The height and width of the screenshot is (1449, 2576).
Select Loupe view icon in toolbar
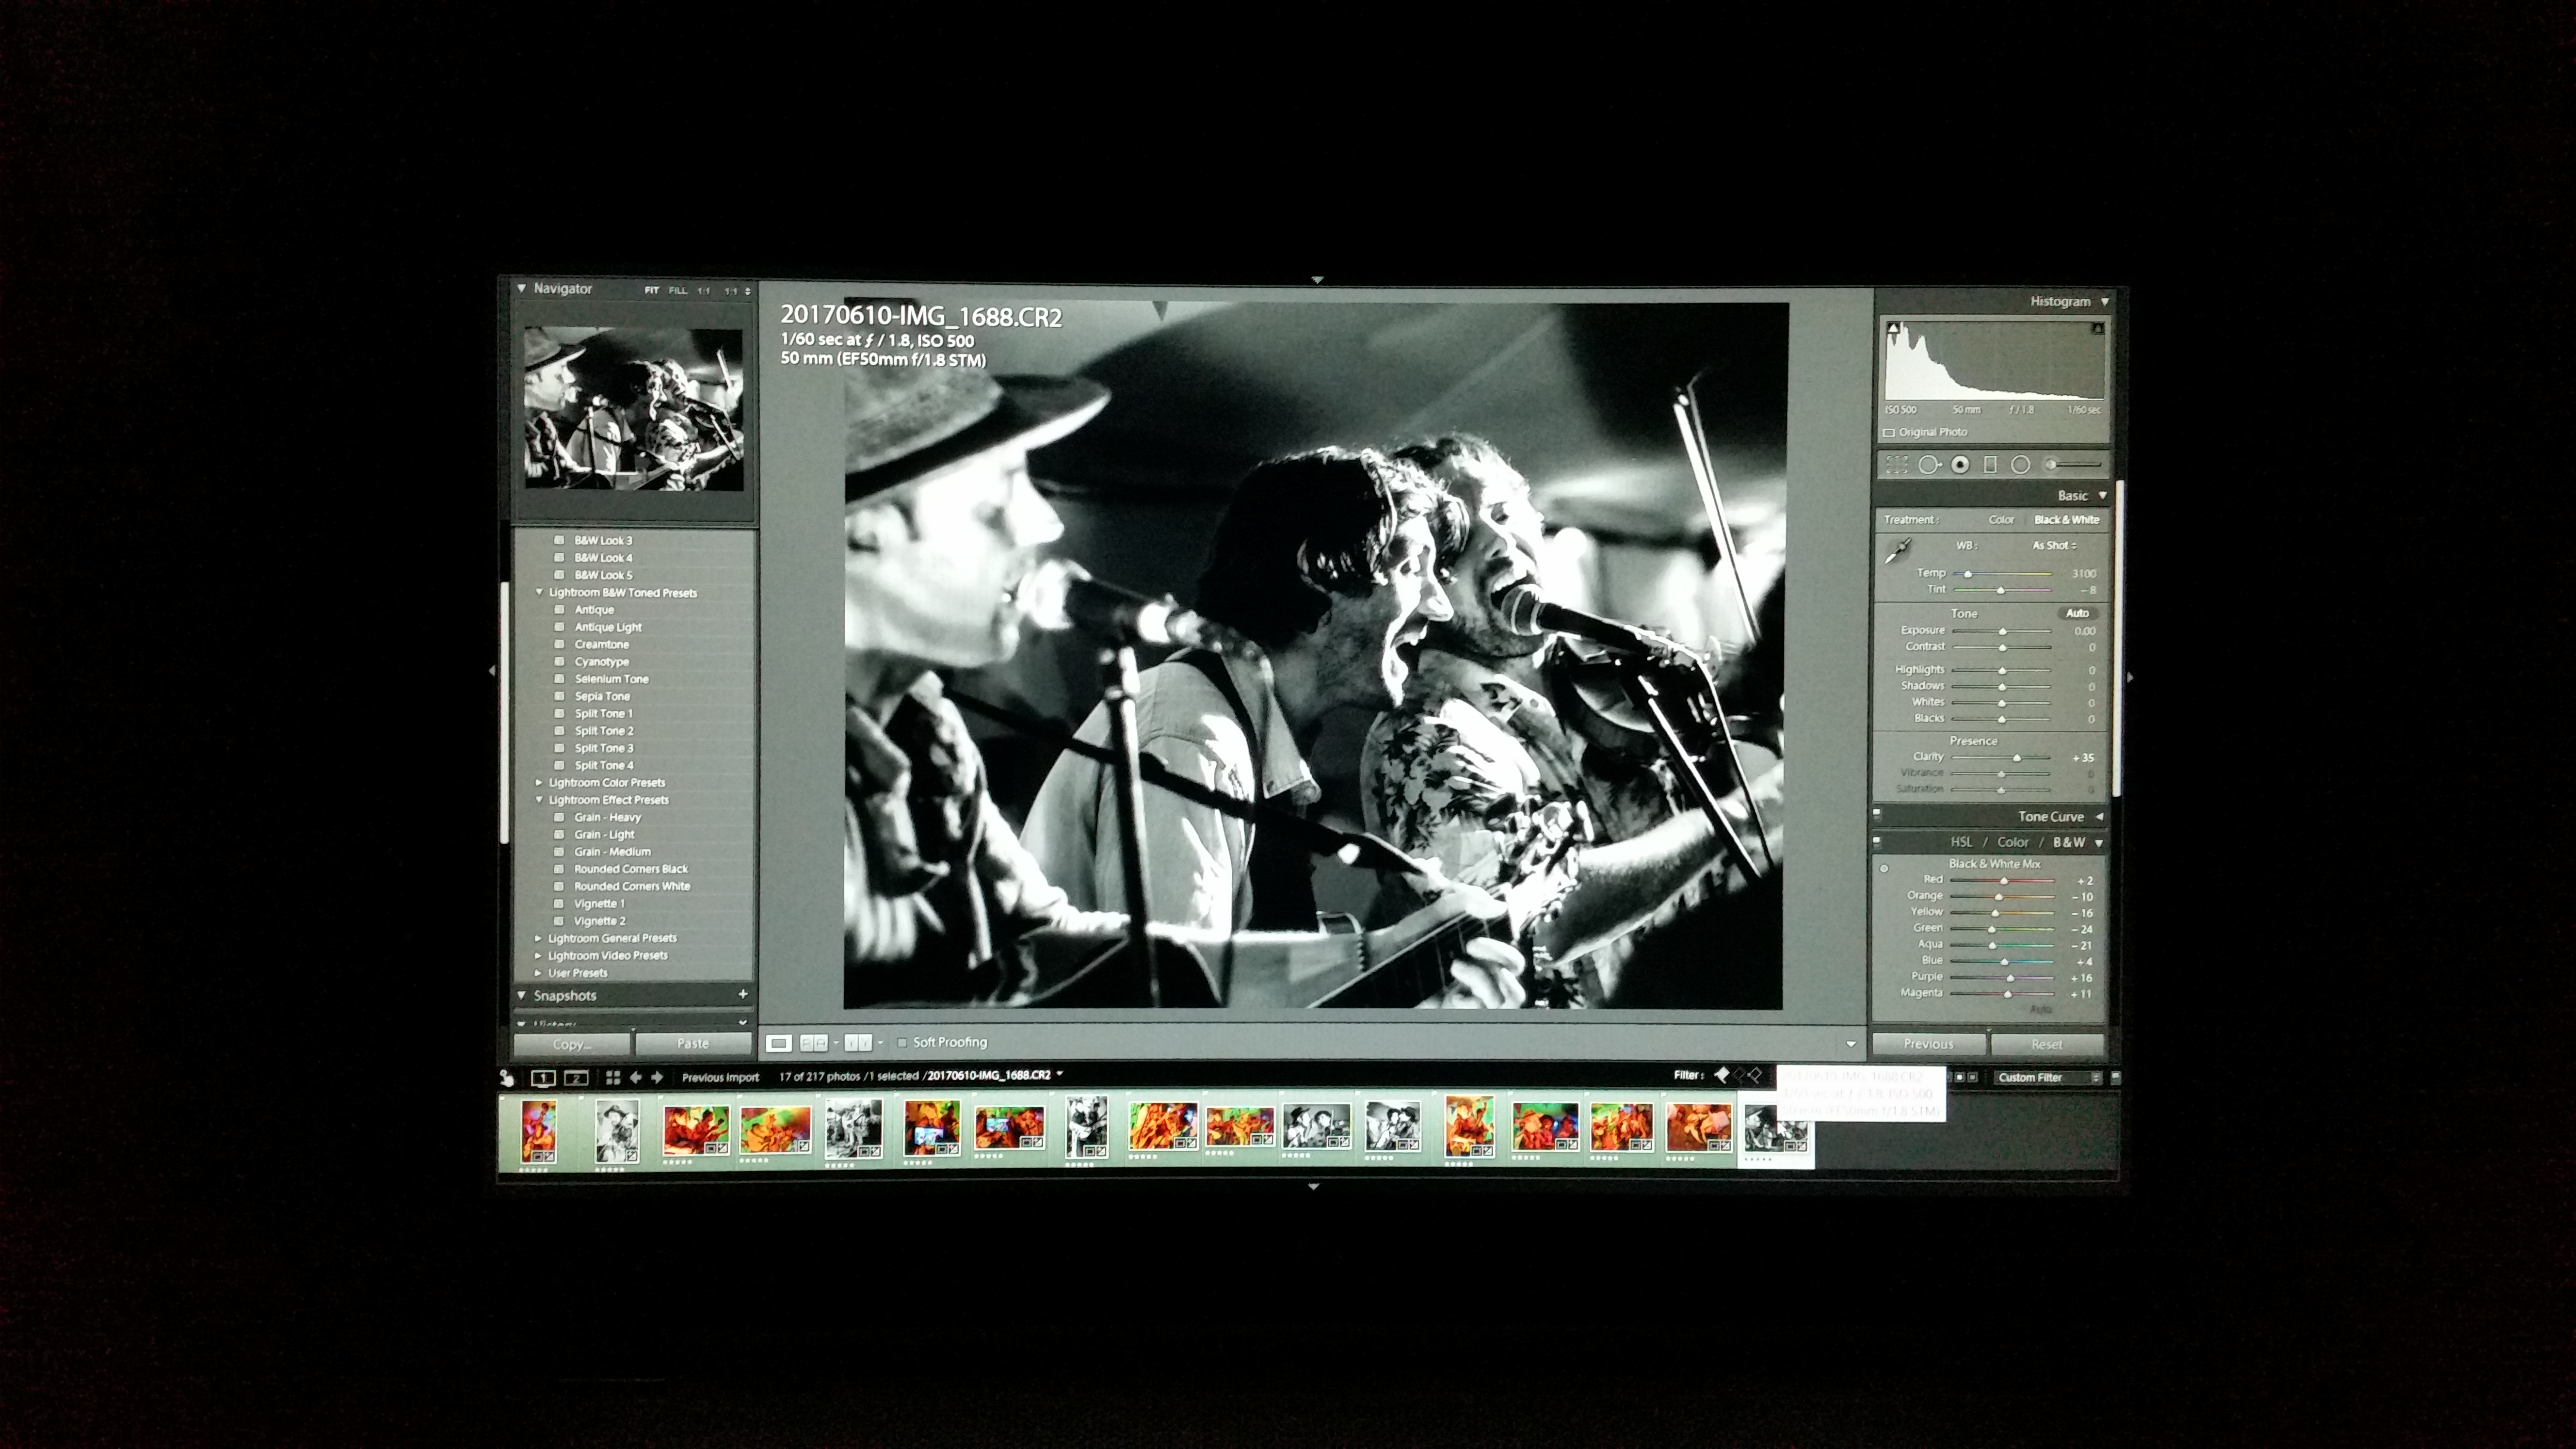(x=779, y=1043)
